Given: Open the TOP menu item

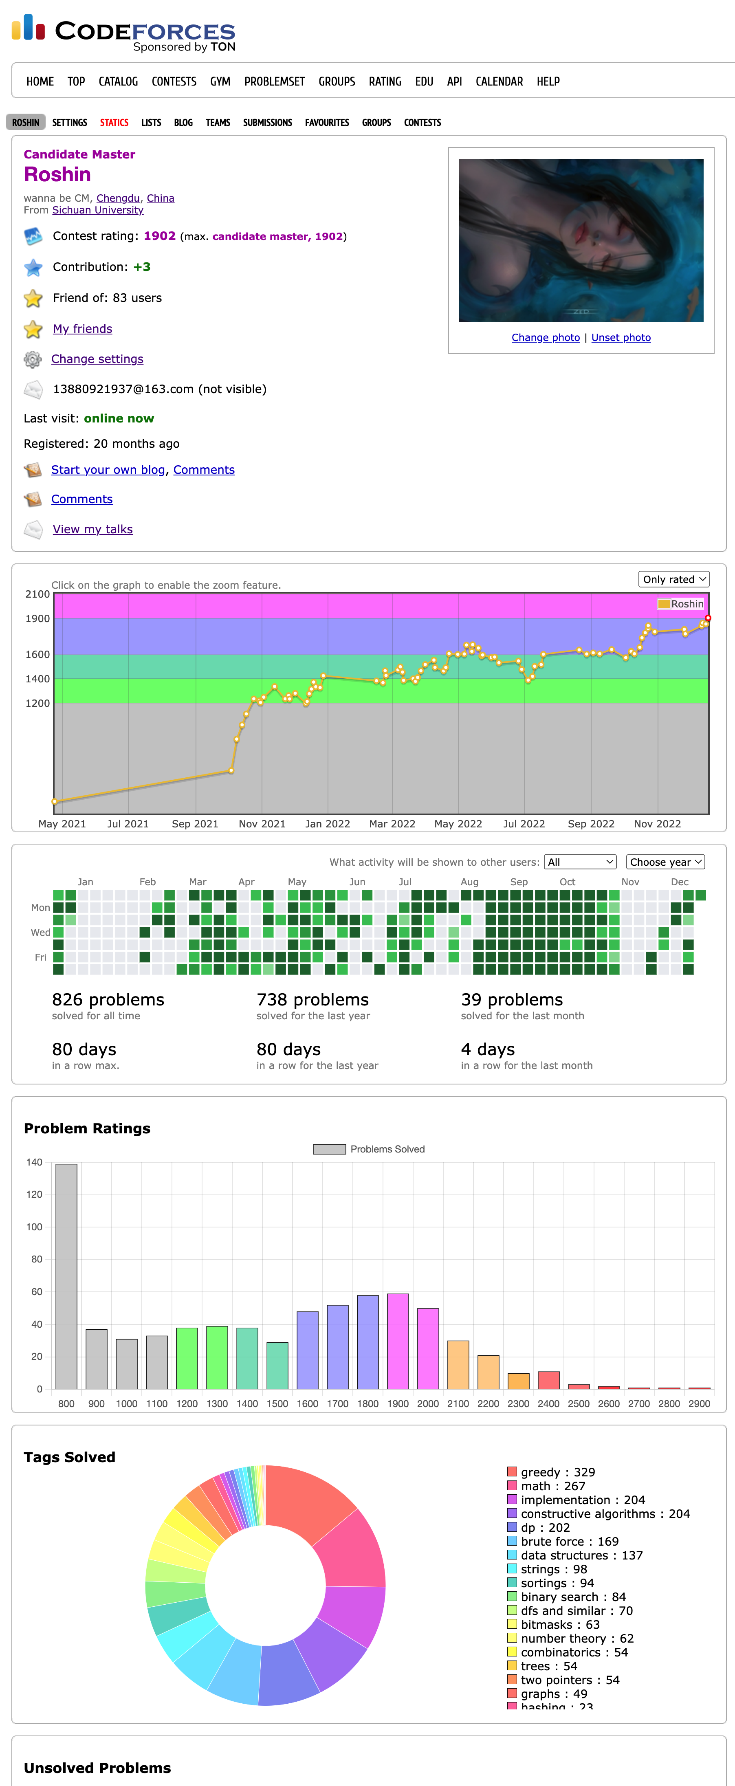Looking at the screenshot, I should click(76, 81).
